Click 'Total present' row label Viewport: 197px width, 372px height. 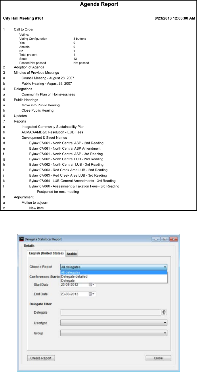28,55
